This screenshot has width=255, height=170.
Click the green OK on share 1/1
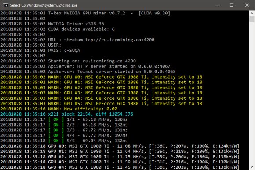56,119
